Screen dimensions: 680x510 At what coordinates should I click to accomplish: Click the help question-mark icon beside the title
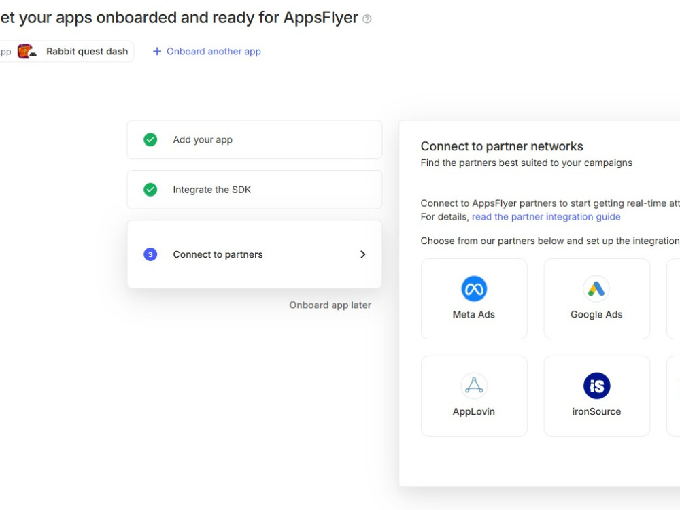(x=367, y=19)
